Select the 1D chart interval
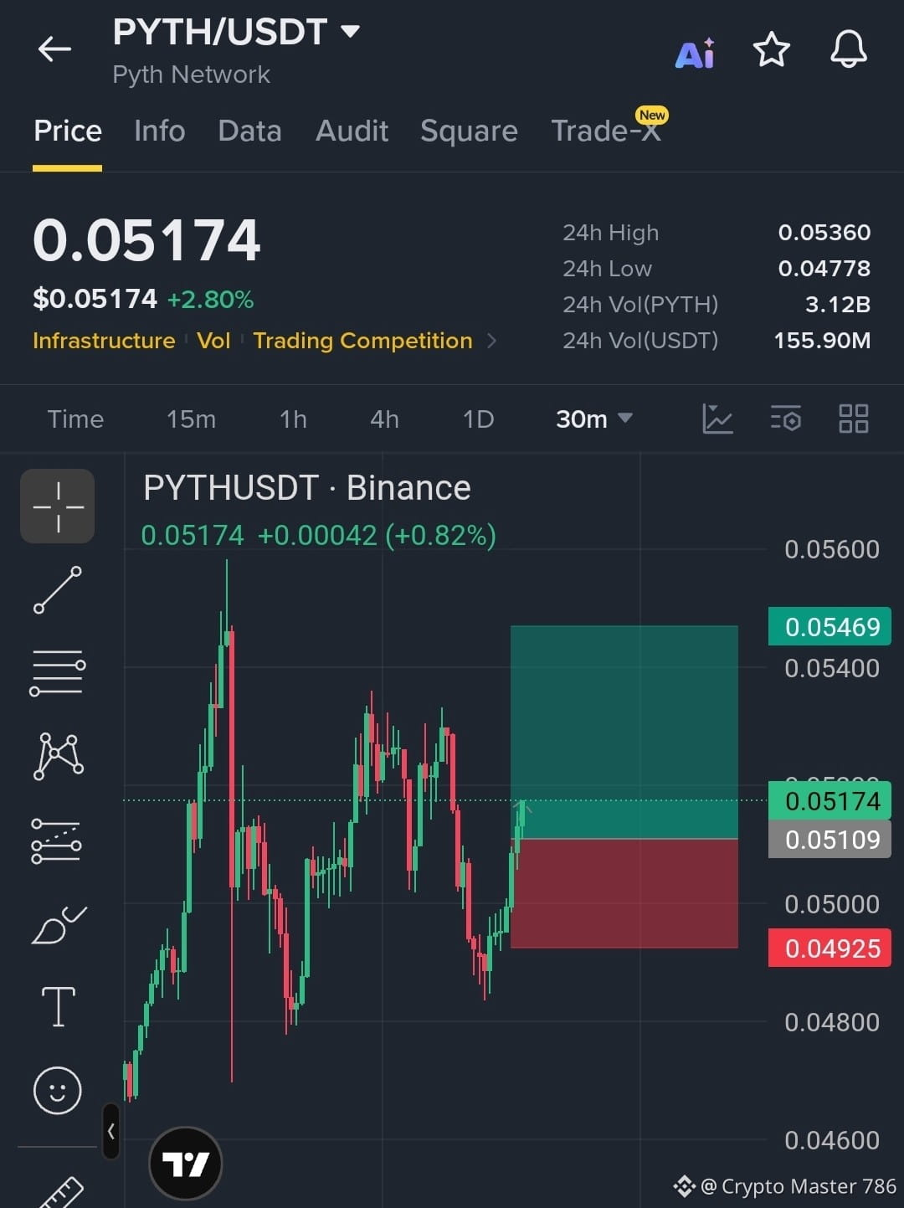Image resolution: width=904 pixels, height=1208 pixels. click(x=478, y=419)
